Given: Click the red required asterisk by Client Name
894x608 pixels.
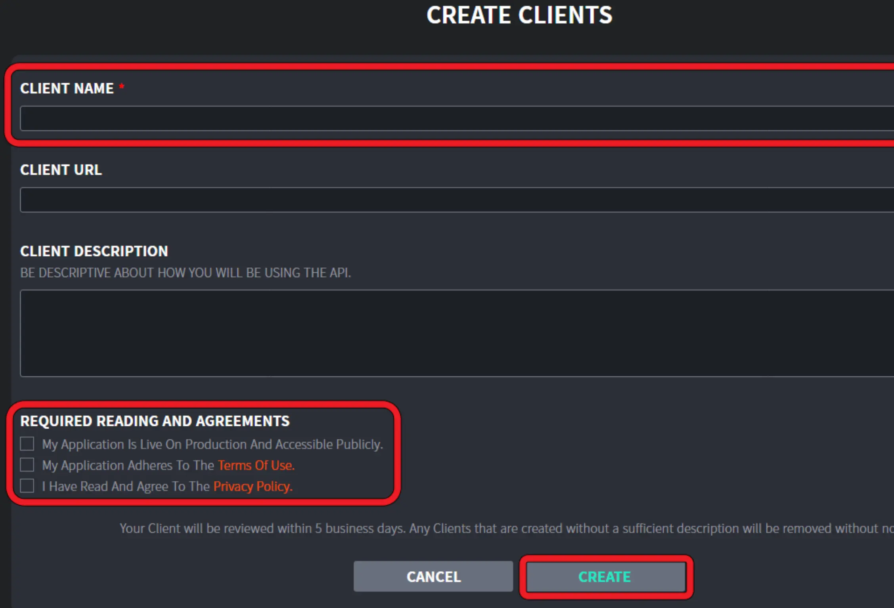Looking at the screenshot, I should (122, 86).
